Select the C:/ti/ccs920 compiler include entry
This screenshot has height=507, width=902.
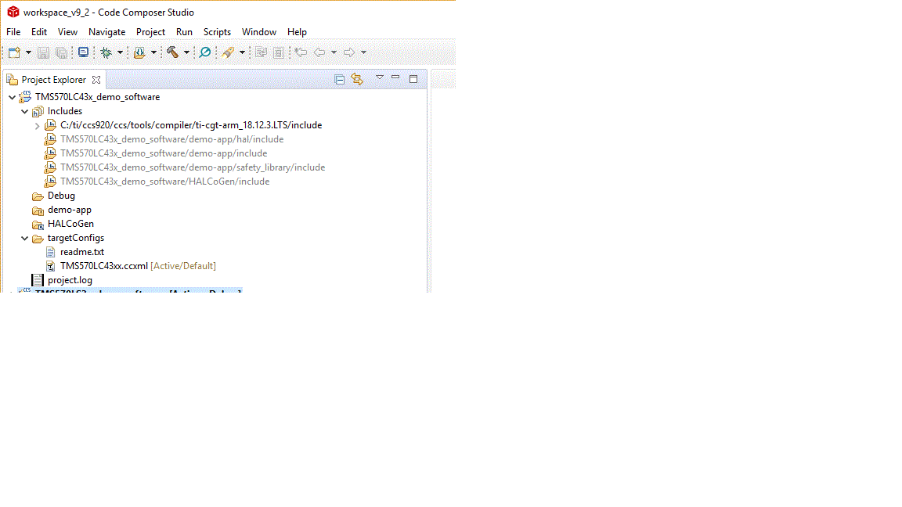coord(191,125)
